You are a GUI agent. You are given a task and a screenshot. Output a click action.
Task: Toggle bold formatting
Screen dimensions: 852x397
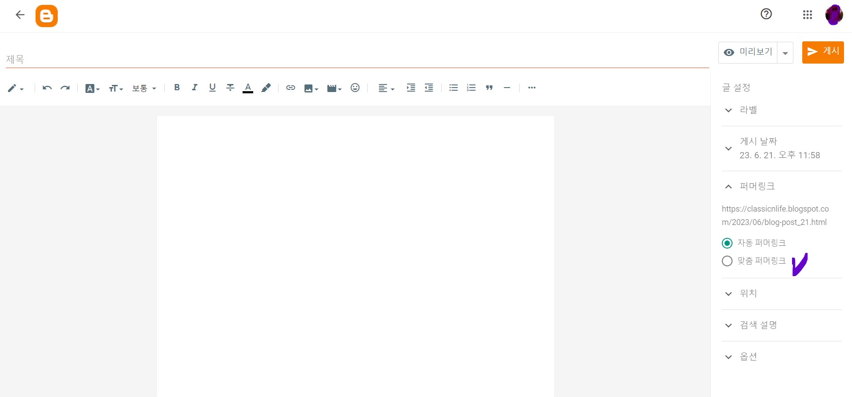click(x=177, y=88)
